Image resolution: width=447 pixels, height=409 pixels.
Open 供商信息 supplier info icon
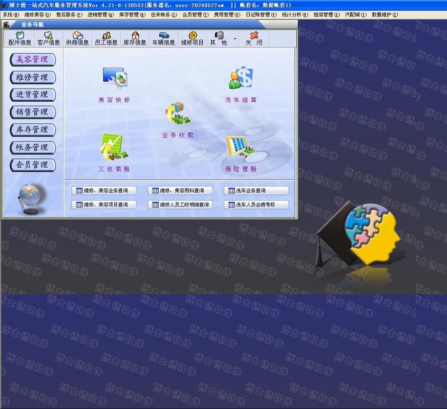pos(77,38)
